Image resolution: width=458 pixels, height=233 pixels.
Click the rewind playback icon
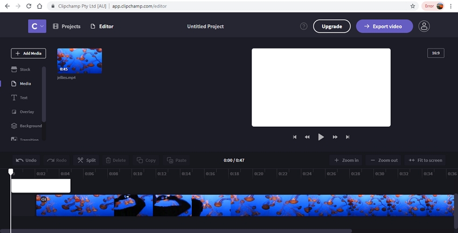307,137
